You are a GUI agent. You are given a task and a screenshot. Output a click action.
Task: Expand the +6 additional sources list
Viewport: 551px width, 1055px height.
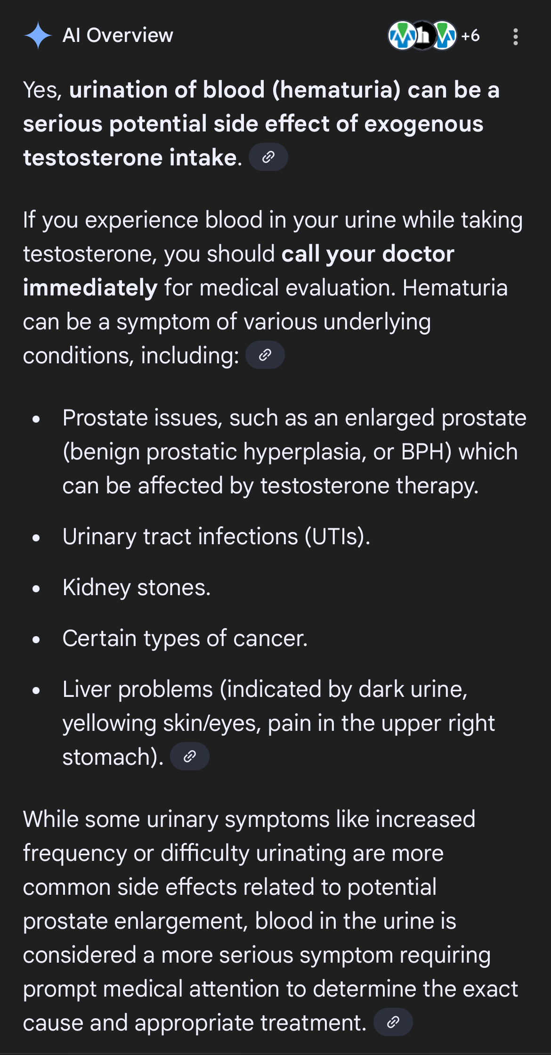pyautogui.click(x=470, y=36)
